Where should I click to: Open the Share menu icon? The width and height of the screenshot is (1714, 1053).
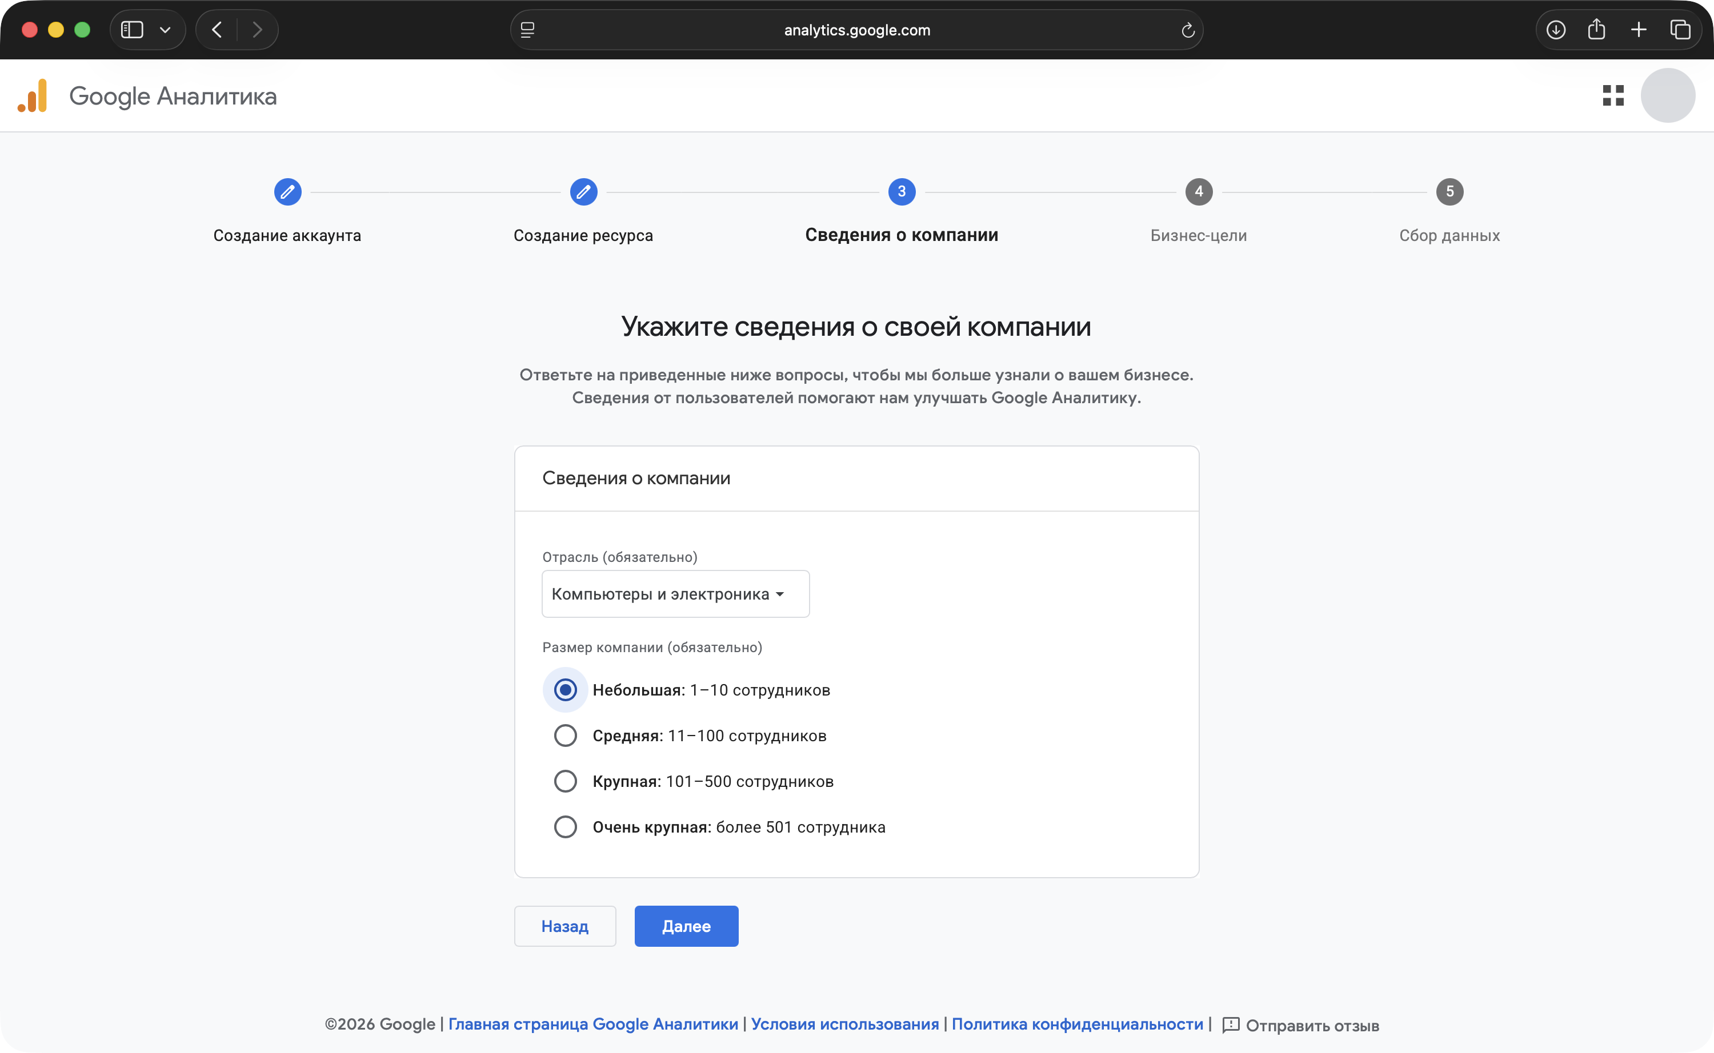point(1596,29)
